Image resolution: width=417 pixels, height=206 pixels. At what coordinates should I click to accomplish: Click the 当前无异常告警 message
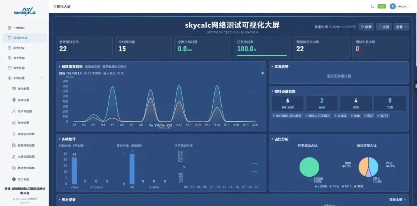coord(339,76)
